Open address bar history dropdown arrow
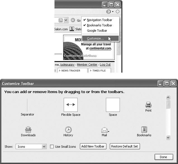Screen dimensions: 178x164 coord(66,20)
